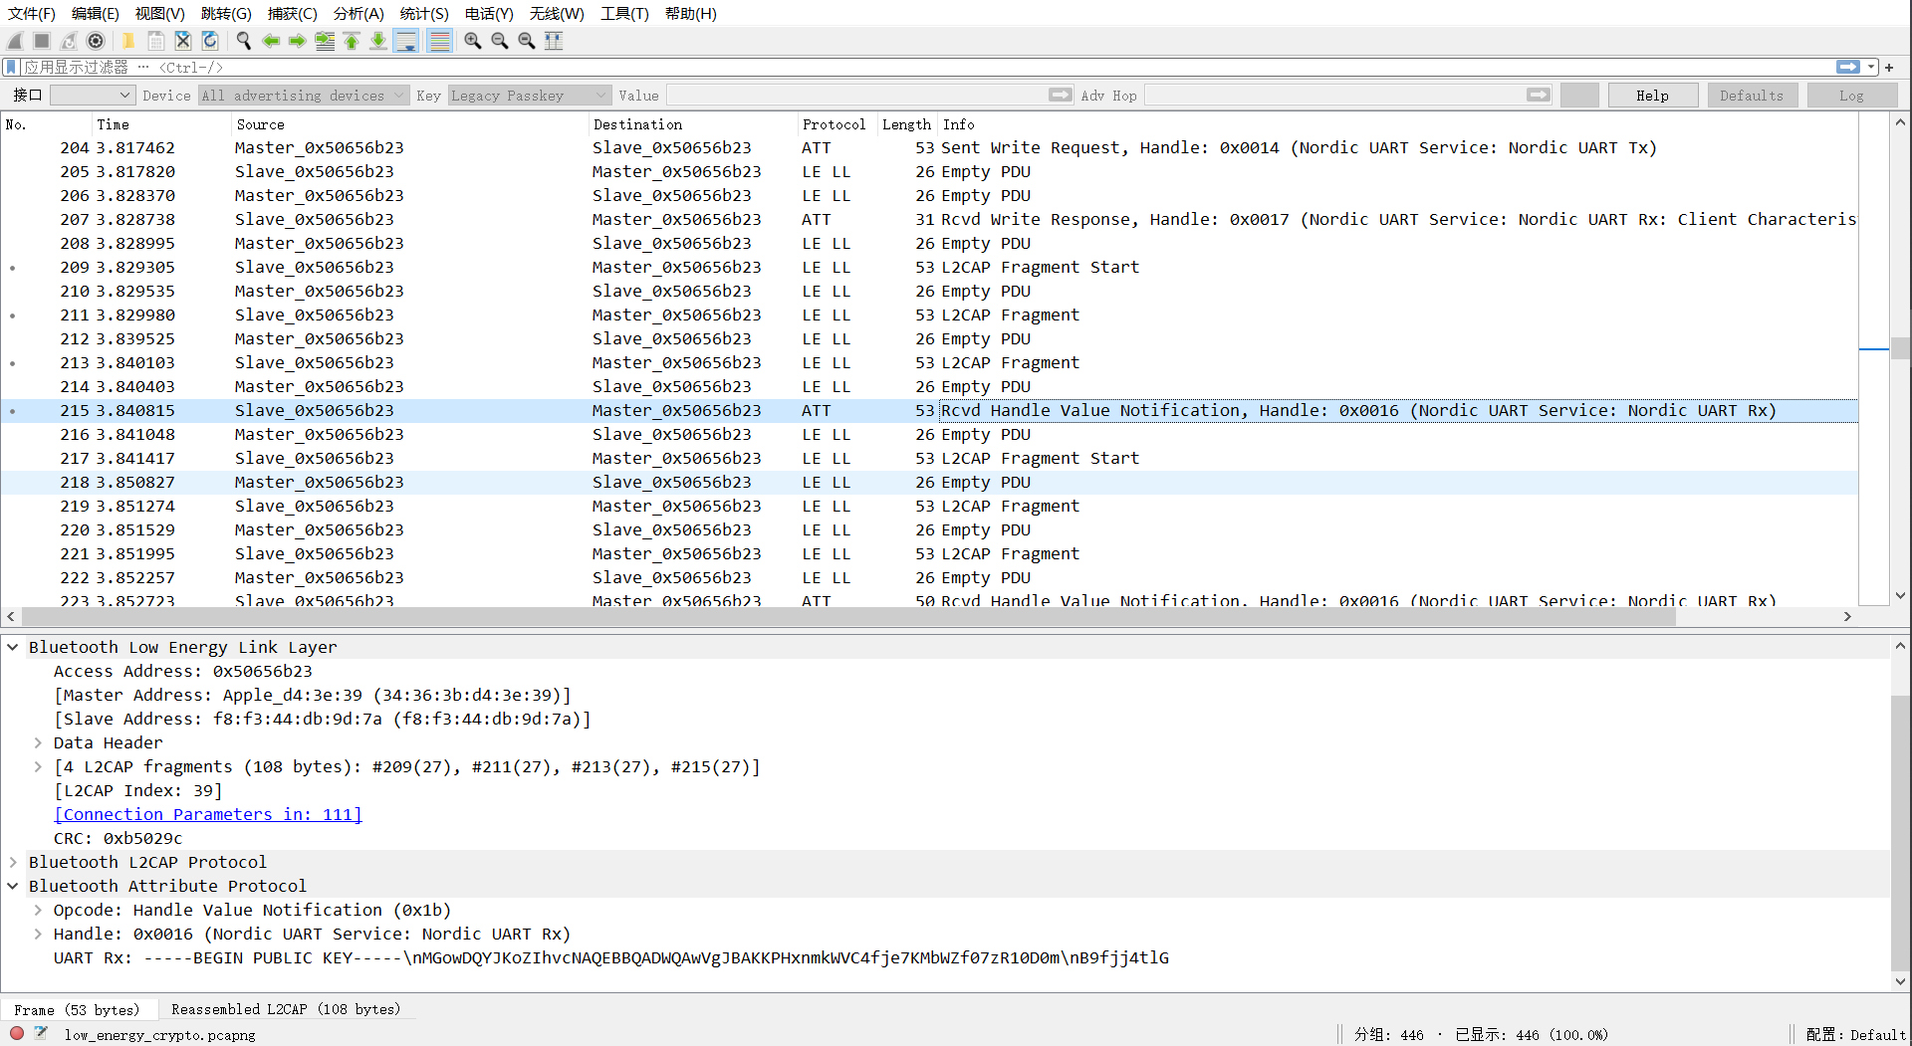The height and width of the screenshot is (1046, 1912).
Task: Collapse Bluetooth Attribute Protocol section
Action: coord(13,886)
